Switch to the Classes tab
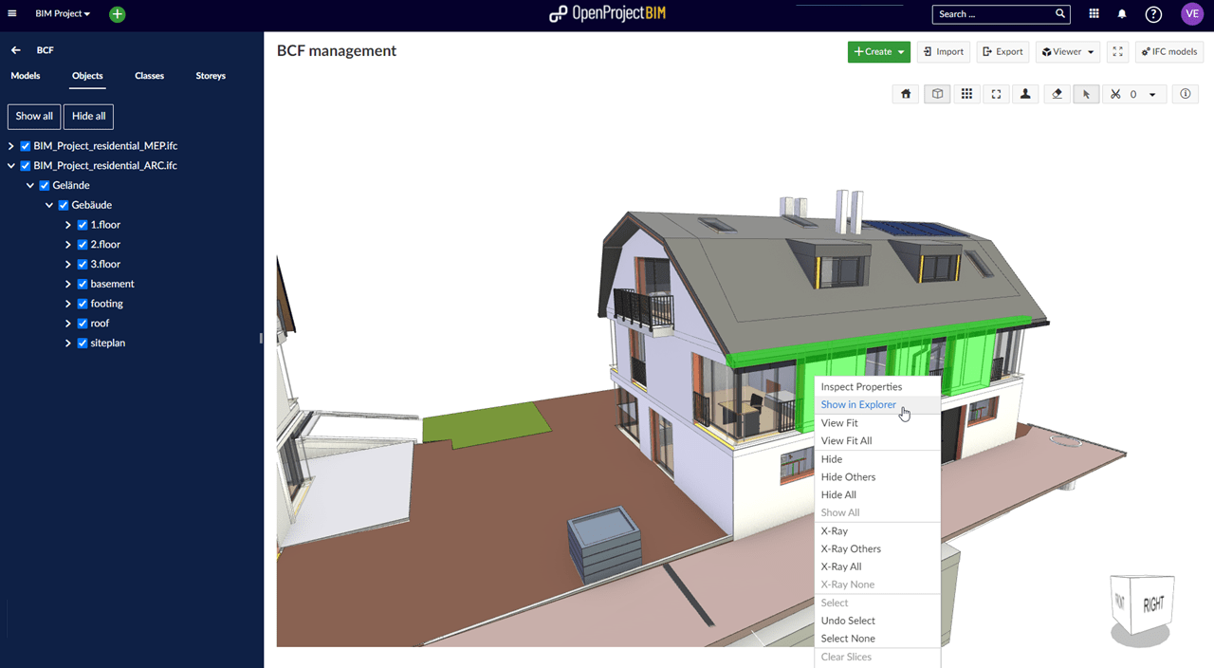 pyautogui.click(x=149, y=76)
